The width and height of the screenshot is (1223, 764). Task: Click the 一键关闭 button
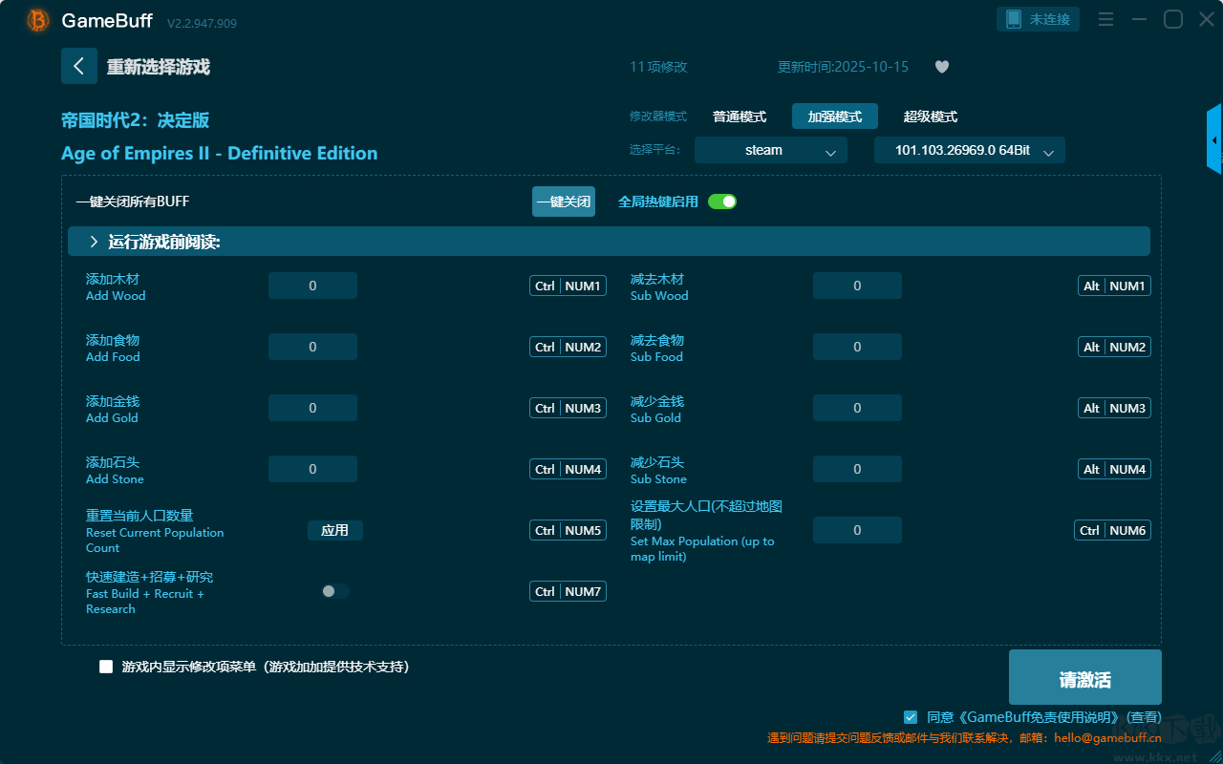(564, 202)
